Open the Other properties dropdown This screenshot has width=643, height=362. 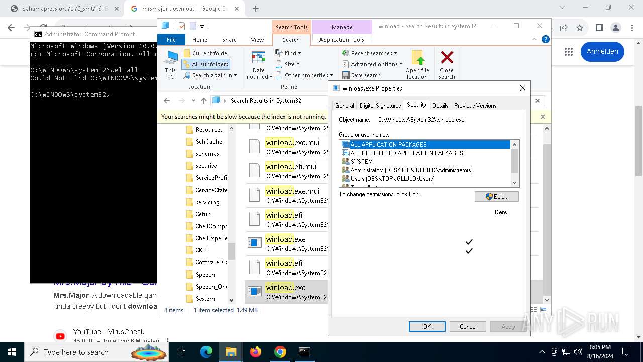[304, 75]
